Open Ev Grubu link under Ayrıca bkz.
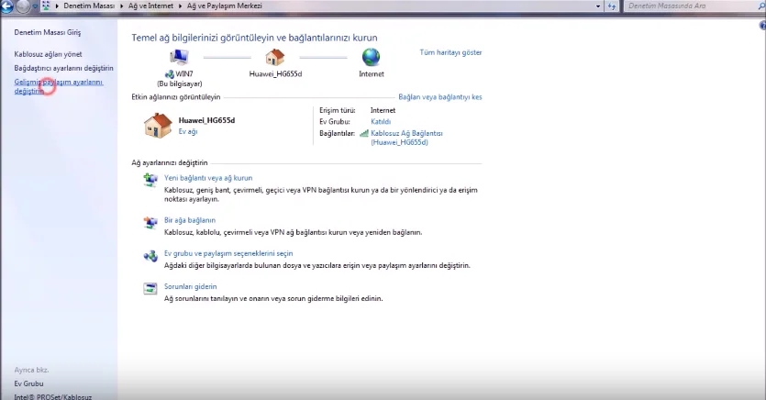The width and height of the screenshot is (766, 400). 28,383
